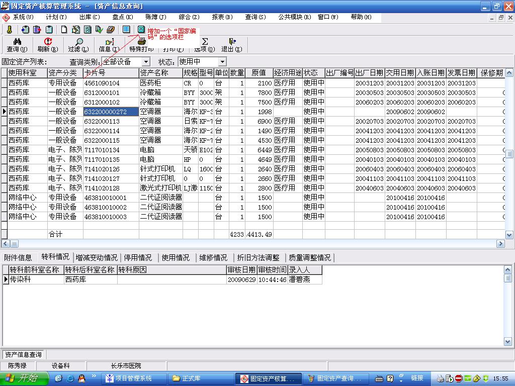Open the 过滤(L) filter tool
The width and height of the screenshot is (515, 386).
(78, 45)
